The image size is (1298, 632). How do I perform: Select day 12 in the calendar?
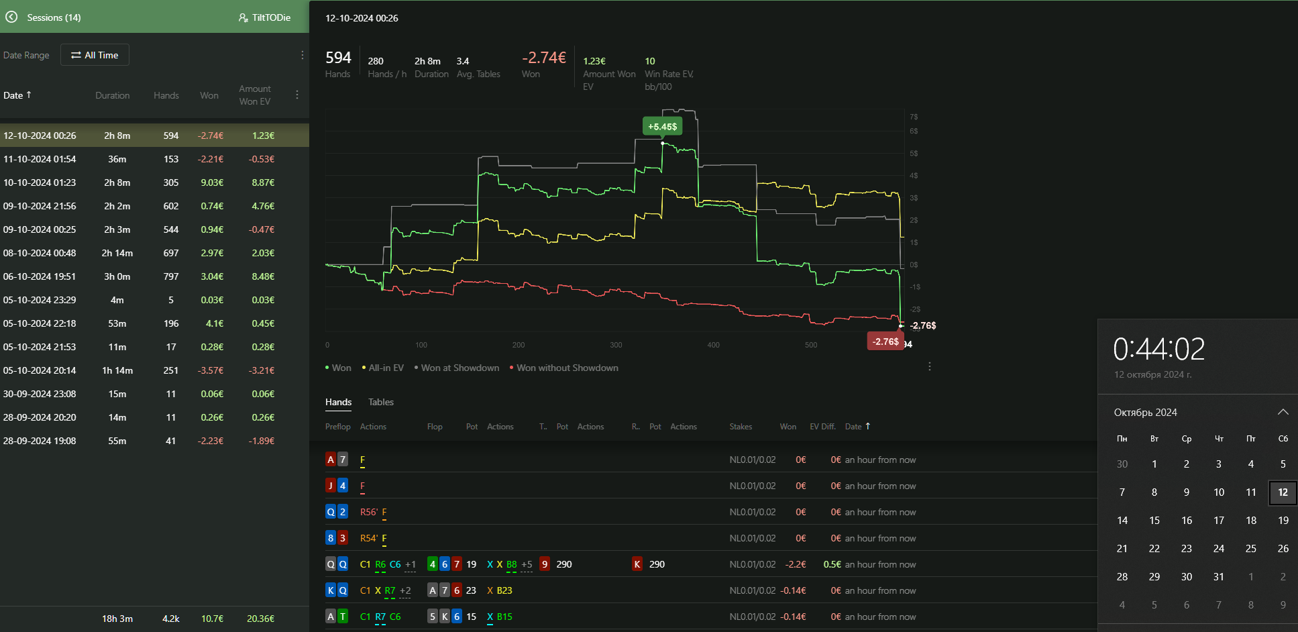(x=1283, y=492)
